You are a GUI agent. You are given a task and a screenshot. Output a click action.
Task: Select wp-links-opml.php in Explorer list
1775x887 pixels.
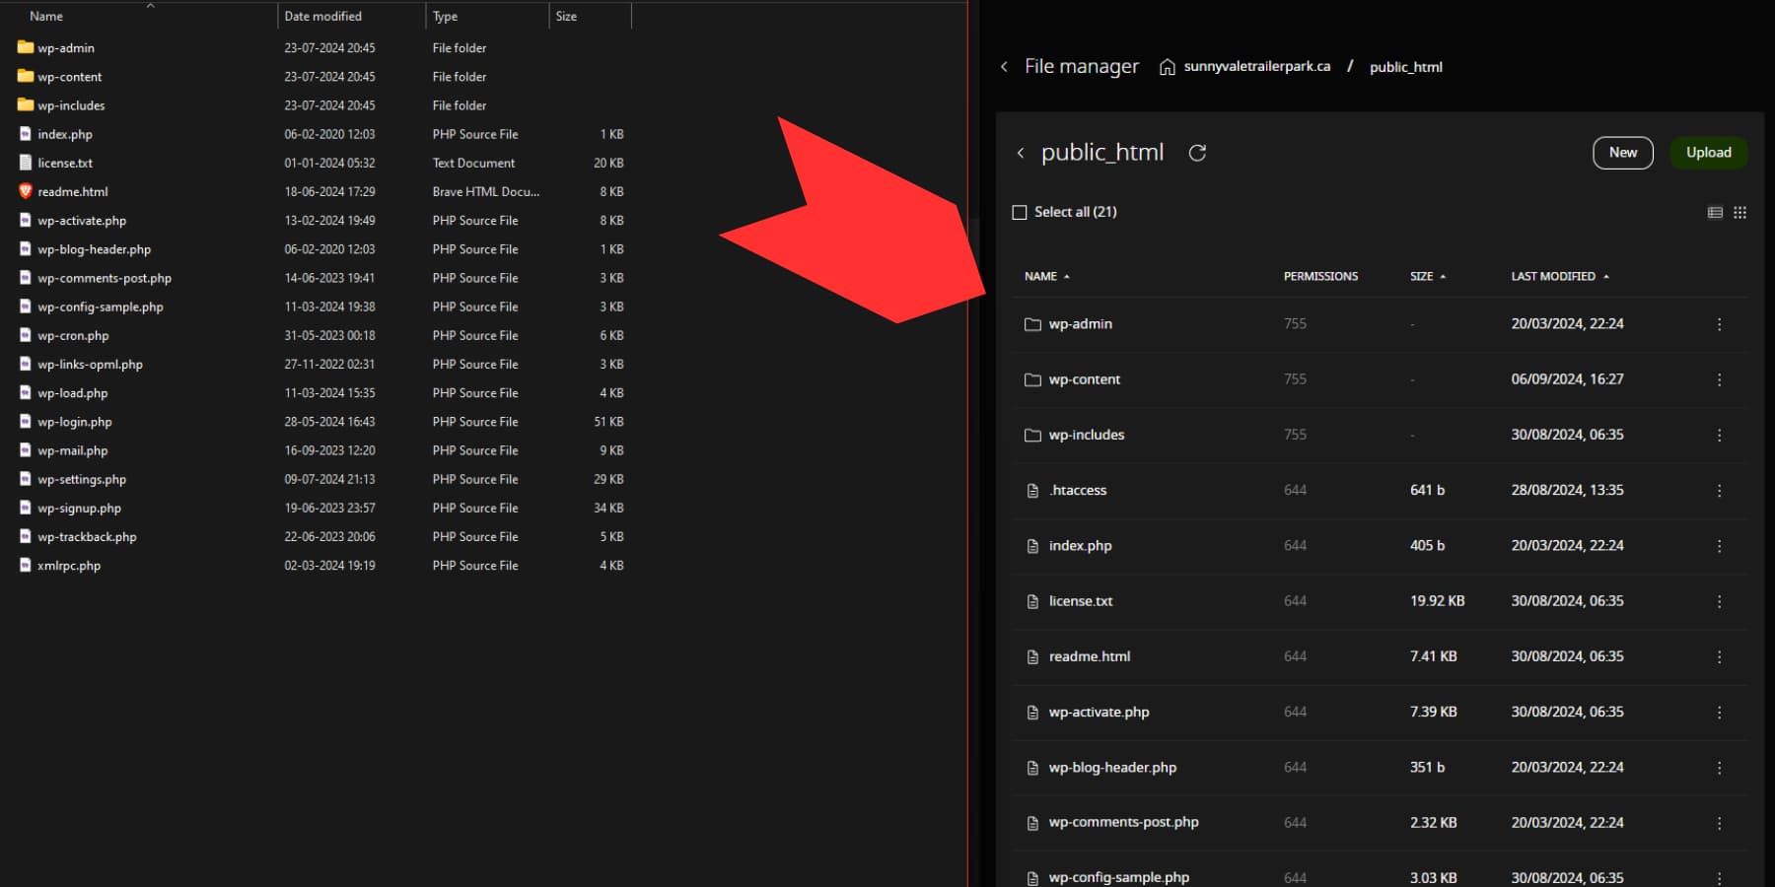pos(90,365)
